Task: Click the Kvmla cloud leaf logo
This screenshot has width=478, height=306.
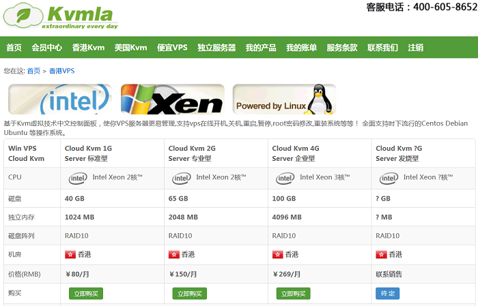Action: pyautogui.click(x=60, y=16)
